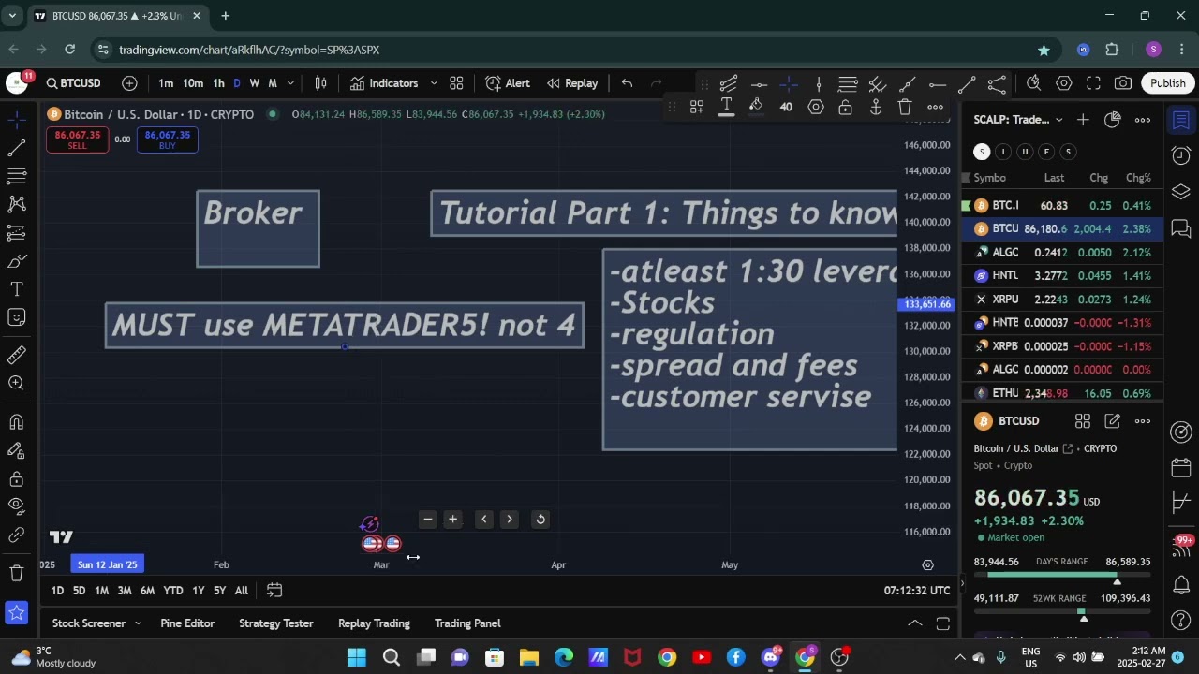Switch to 1h timeframe

point(218,83)
